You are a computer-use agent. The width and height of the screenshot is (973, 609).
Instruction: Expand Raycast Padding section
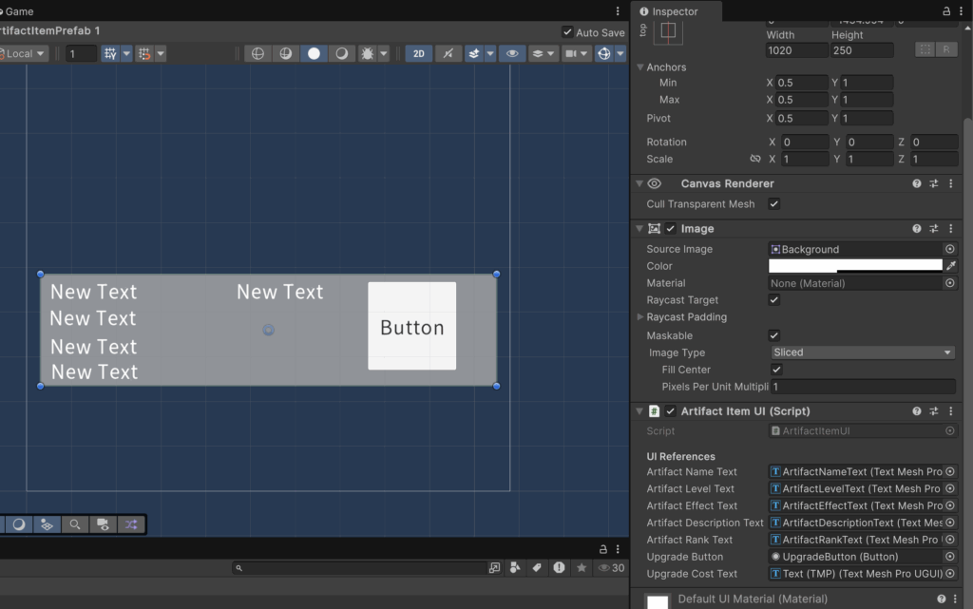pos(640,316)
